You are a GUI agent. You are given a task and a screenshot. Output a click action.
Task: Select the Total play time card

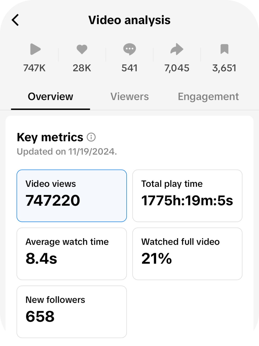point(187,196)
